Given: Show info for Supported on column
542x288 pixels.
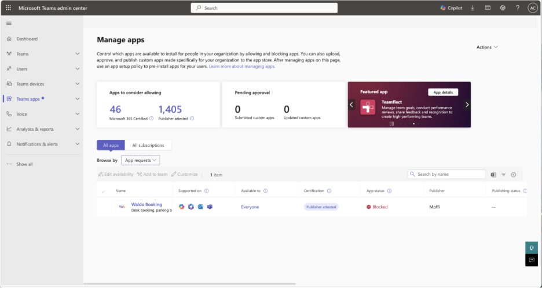Looking at the screenshot, I should (206, 191).
